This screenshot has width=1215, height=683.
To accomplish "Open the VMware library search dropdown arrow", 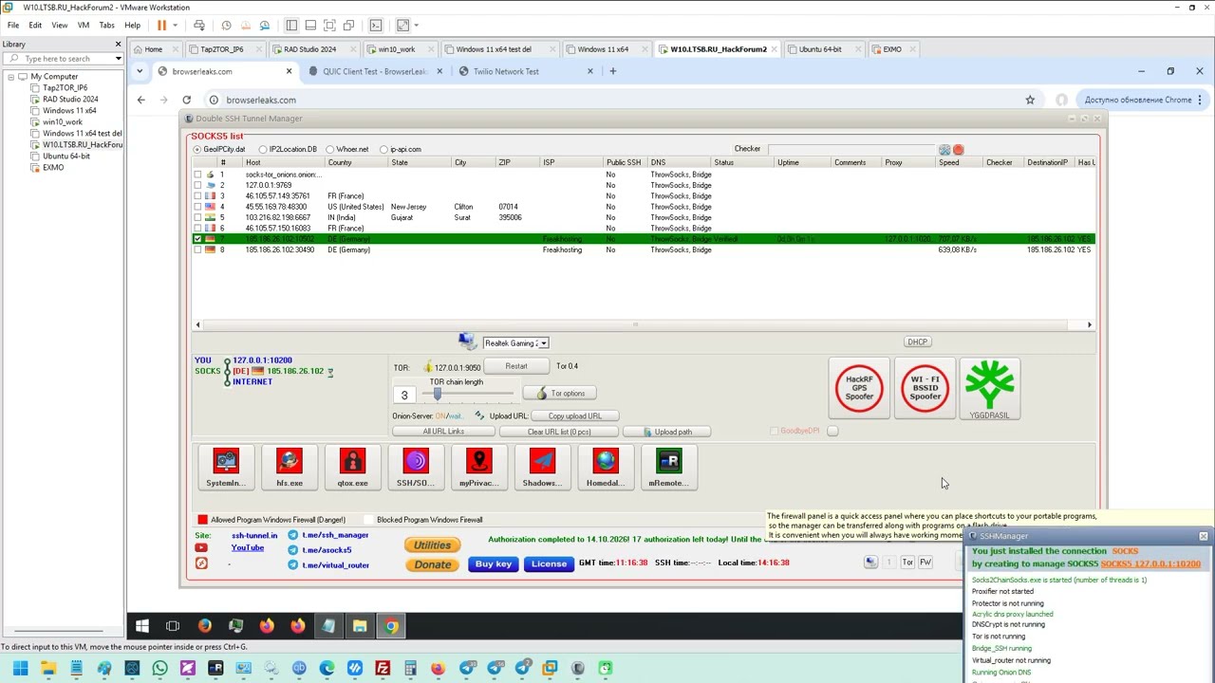I will (x=118, y=59).
